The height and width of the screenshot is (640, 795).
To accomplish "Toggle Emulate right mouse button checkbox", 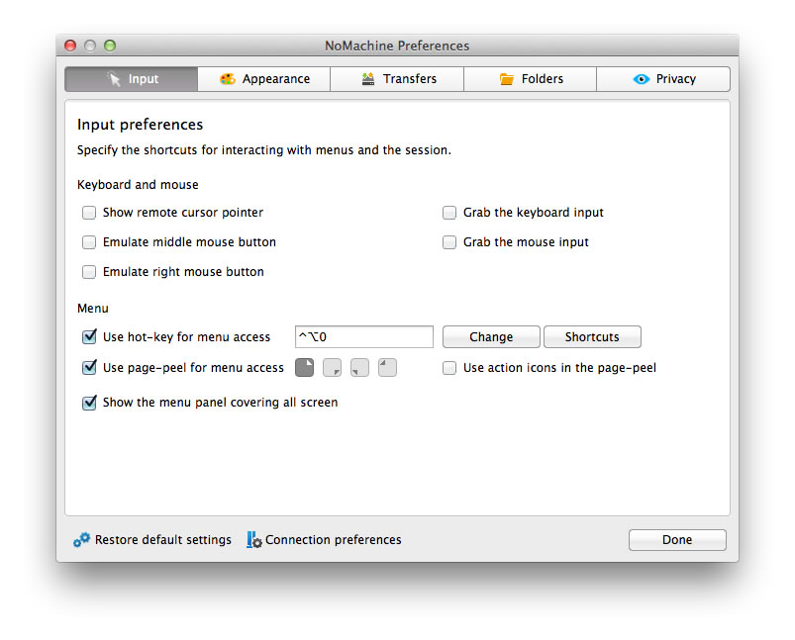I will coord(89,272).
